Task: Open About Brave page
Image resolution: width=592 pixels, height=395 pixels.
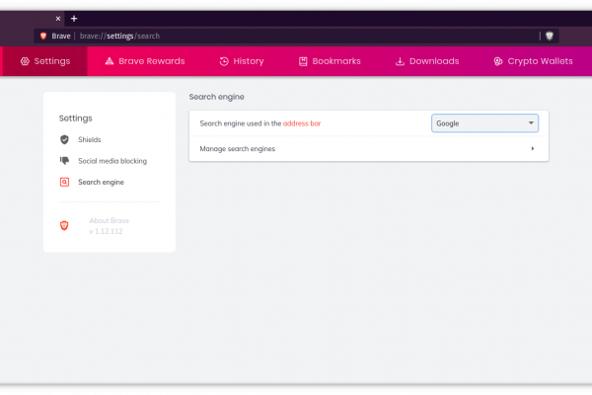Action: pyautogui.click(x=110, y=220)
